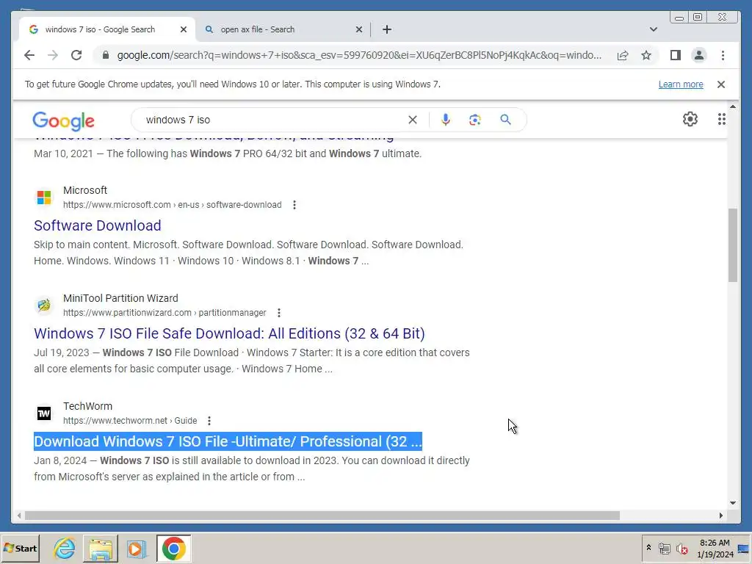Open the tab search dropdown chevron
The width and height of the screenshot is (752, 564).
tap(653, 29)
